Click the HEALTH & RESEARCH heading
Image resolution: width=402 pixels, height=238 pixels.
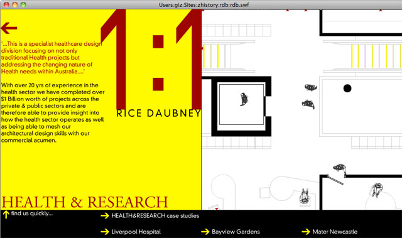(85, 202)
